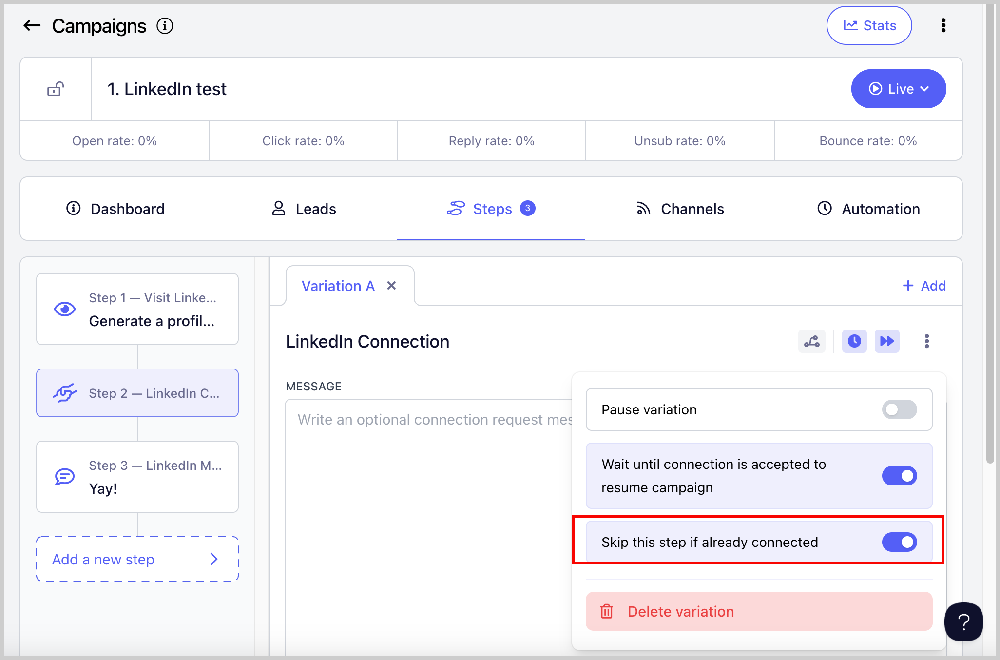Switch to the Leads tab

point(304,209)
